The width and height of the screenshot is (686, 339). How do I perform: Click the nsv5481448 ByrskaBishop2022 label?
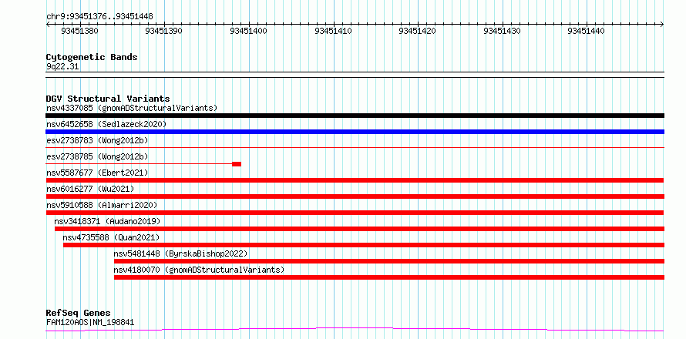[x=180, y=253]
